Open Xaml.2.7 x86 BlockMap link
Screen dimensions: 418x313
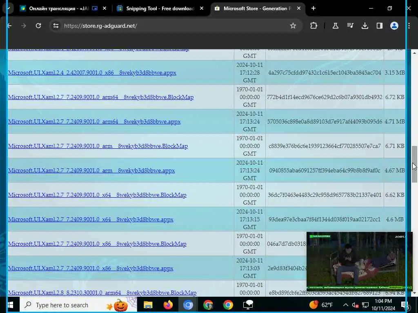pos(97,244)
